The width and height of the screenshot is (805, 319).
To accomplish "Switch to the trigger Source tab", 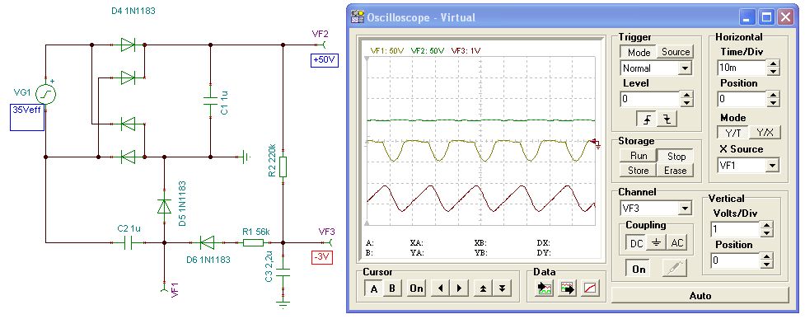I will (x=675, y=52).
